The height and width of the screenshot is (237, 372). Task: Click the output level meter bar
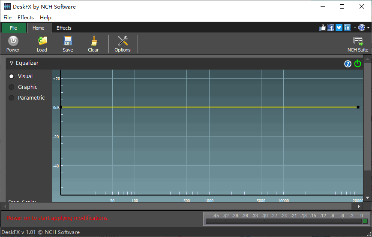pyautogui.click(x=287, y=221)
